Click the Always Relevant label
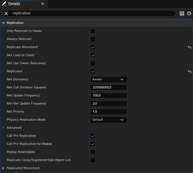 [19, 39]
